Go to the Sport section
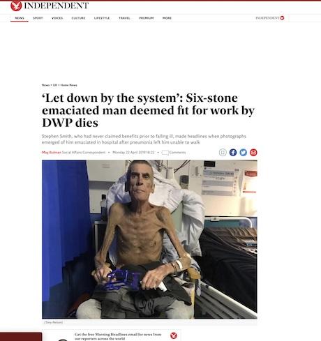Screen dimensions: 321x341 [x=38, y=18]
